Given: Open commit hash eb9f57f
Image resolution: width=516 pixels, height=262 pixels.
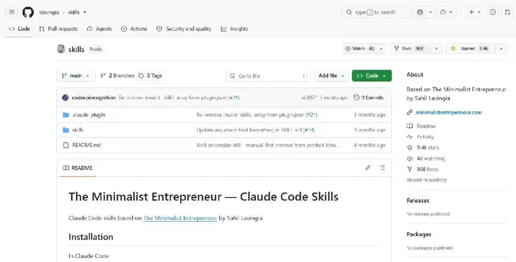Looking at the screenshot, I should click(x=309, y=98).
